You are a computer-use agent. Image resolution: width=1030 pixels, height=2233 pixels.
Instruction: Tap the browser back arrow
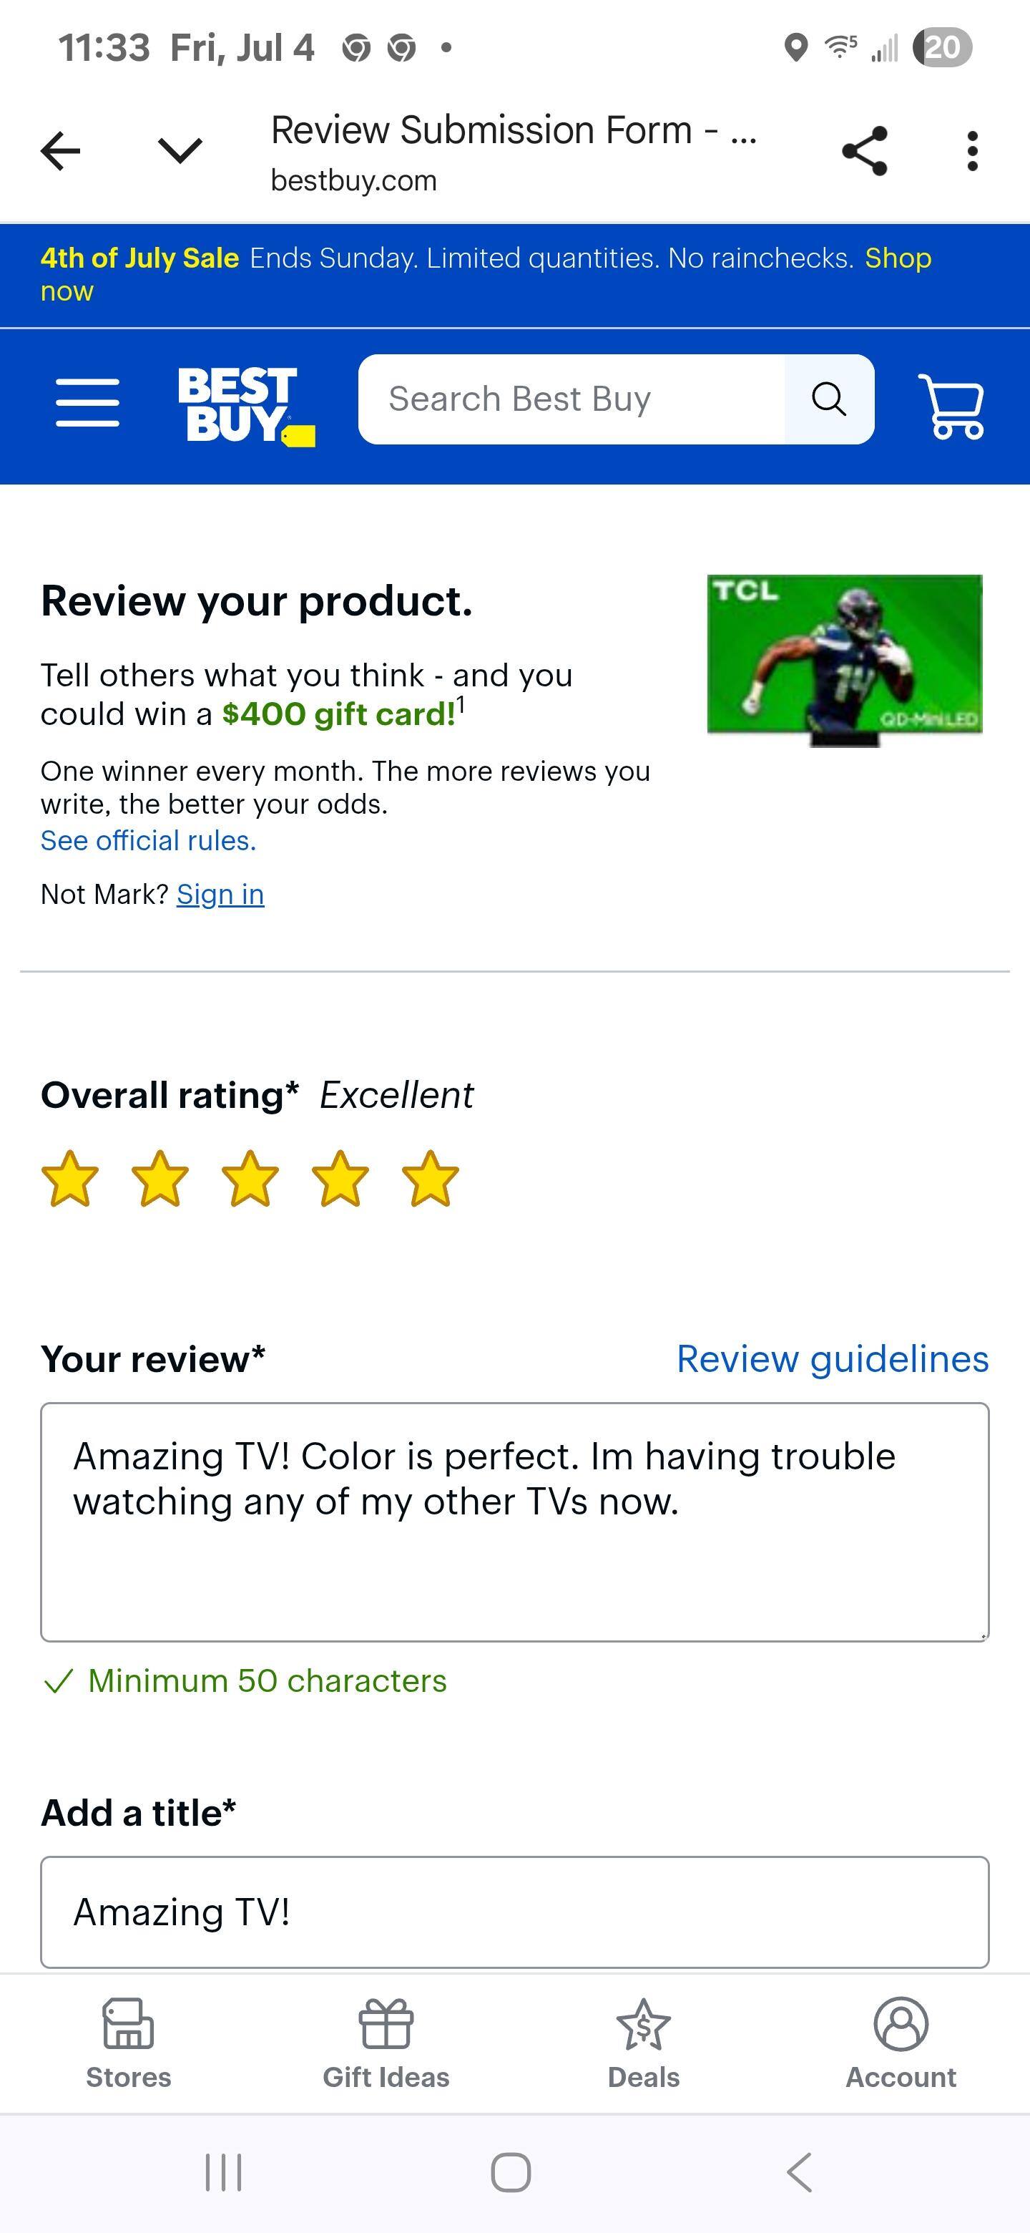point(61,151)
